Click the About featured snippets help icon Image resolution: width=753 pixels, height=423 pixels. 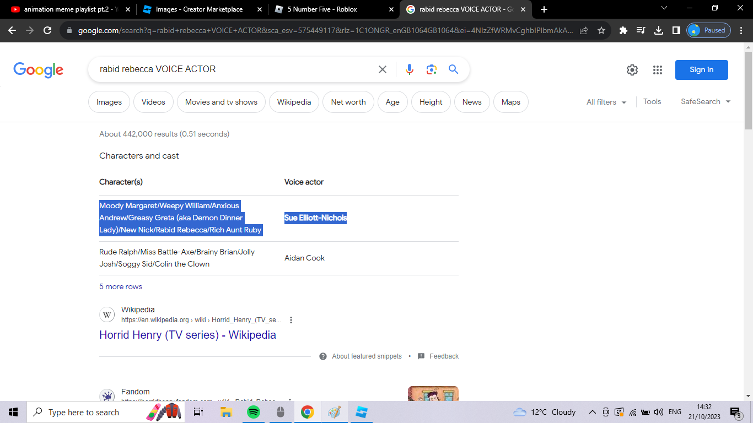point(323,356)
